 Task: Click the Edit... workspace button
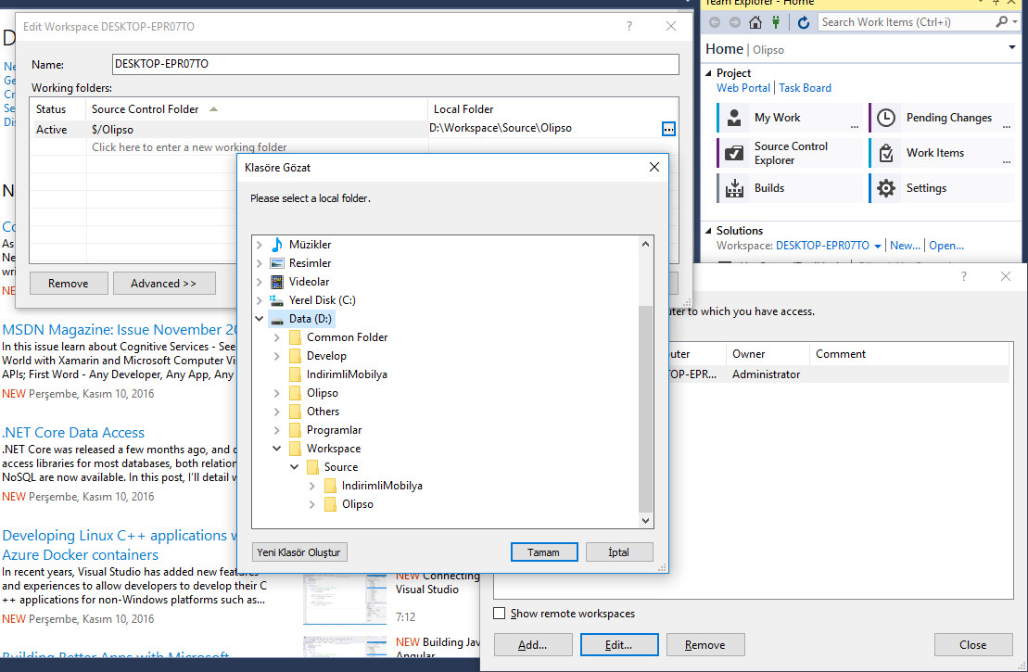pyautogui.click(x=619, y=645)
